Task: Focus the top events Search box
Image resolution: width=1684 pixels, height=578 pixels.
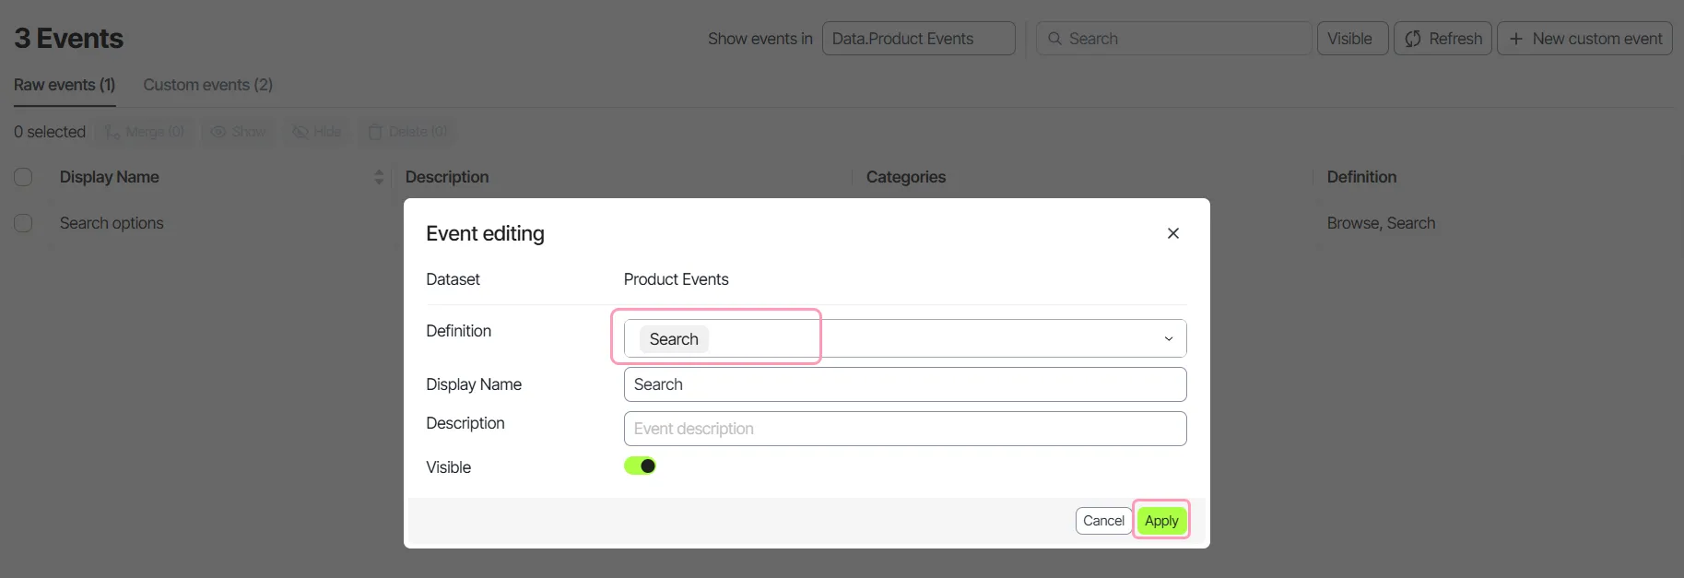Action: pos(1173,39)
